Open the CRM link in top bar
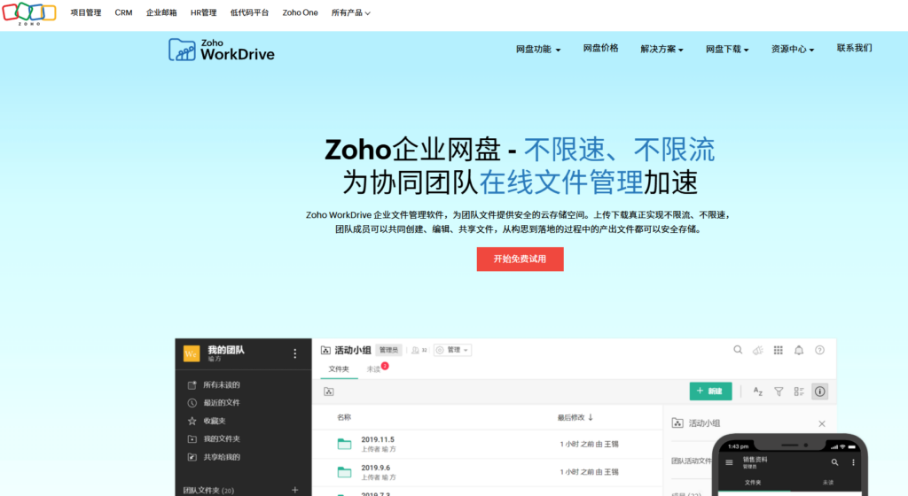 (x=123, y=13)
